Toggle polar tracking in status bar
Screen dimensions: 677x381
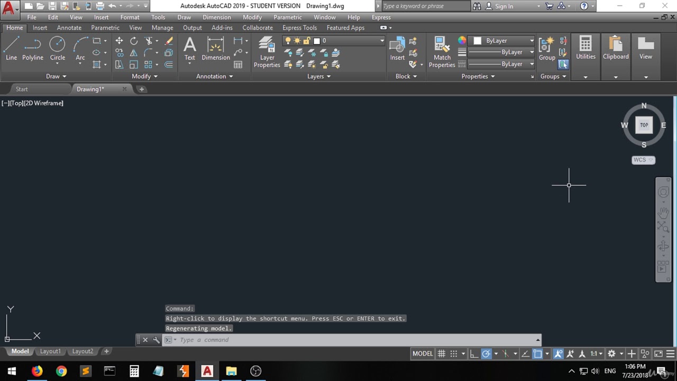point(486,353)
